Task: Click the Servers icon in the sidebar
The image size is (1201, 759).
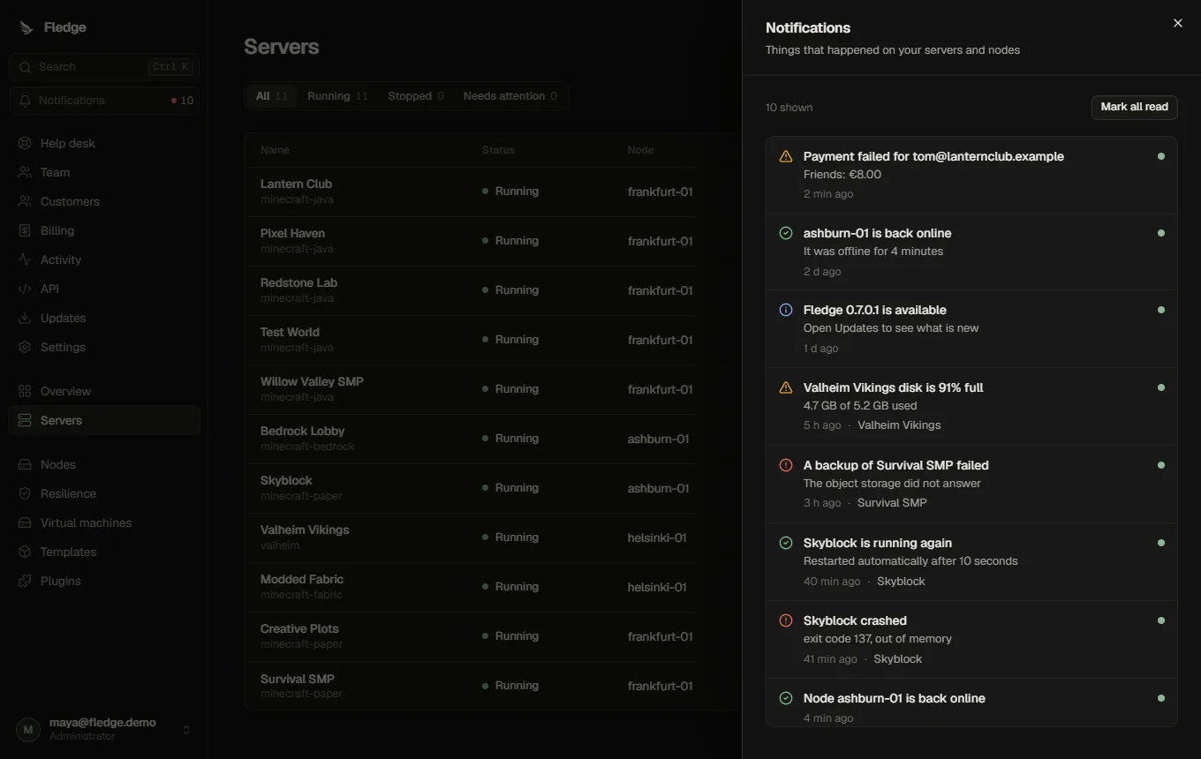Action: [25, 420]
